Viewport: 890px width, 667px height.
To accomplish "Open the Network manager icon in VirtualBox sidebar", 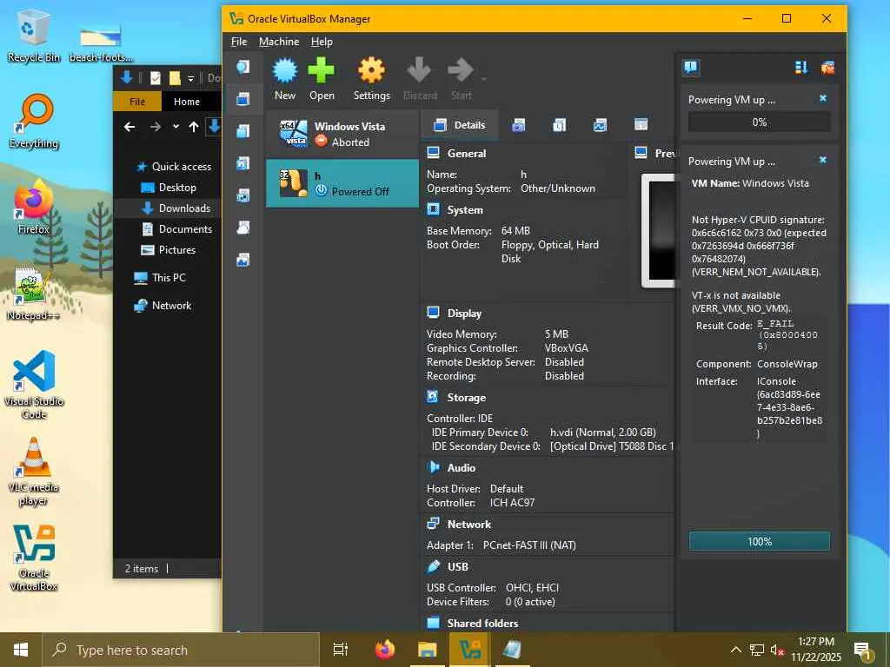I will (x=243, y=195).
